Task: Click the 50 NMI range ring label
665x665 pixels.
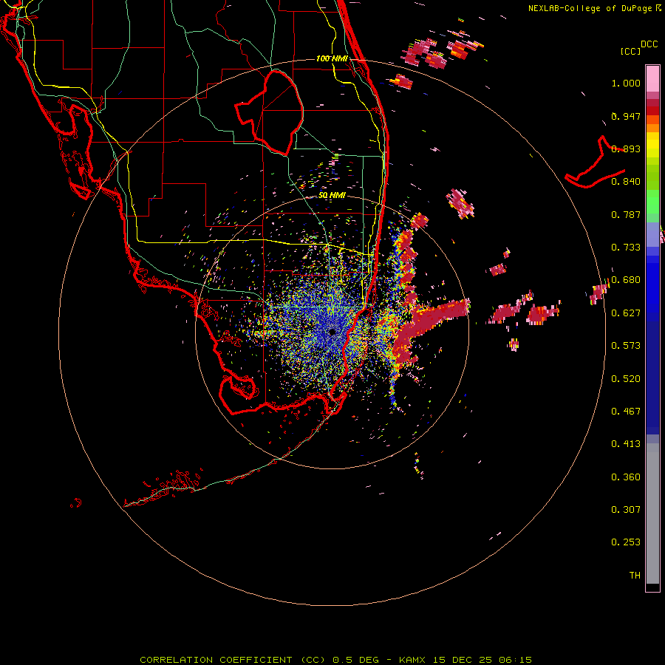Action: tap(332, 195)
